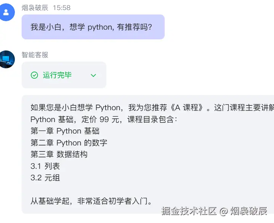Click the @ 烟袅破辰 watermark author name
This screenshot has height=223, width=274.
(243, 211)
